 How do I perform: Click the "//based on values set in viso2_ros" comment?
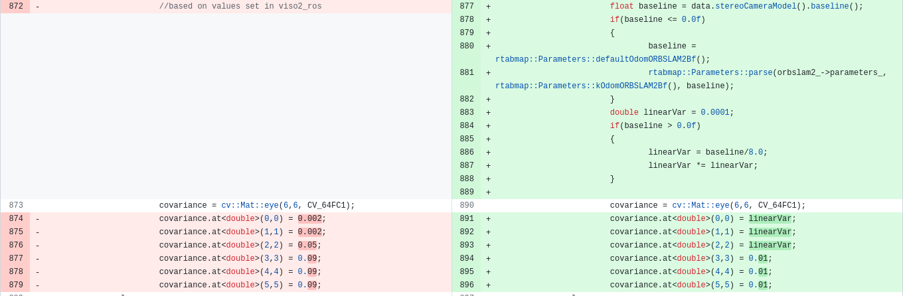pos(240,7)
